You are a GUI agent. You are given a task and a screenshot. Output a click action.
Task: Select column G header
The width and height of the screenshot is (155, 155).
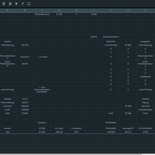[x=59, y=10]
